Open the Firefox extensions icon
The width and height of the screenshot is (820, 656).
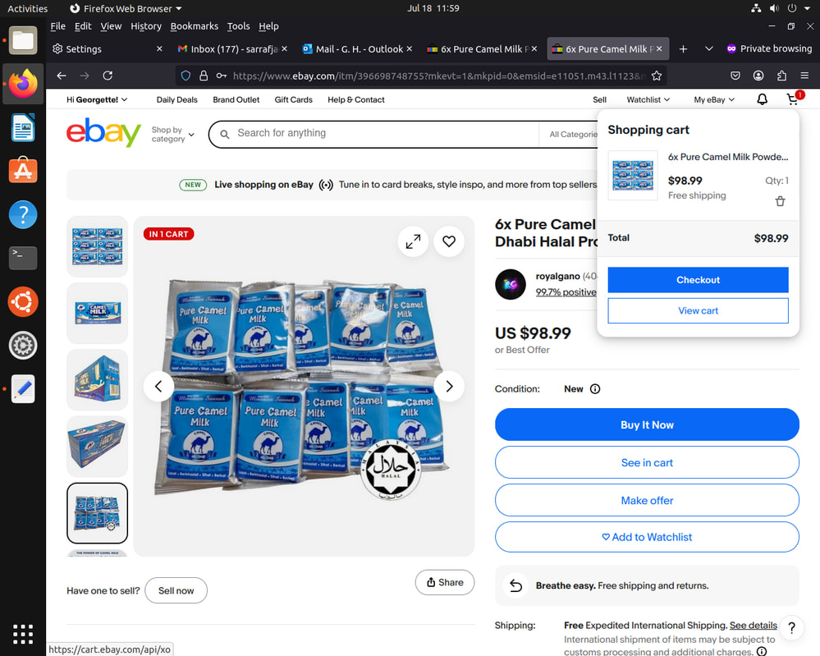point(781,76)
